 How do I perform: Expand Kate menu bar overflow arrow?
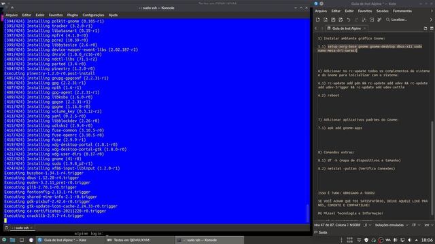pyautogui.click(x=432, y=11)
